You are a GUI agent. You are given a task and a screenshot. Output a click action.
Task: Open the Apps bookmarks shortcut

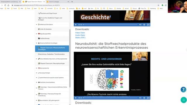click(2, 8)
